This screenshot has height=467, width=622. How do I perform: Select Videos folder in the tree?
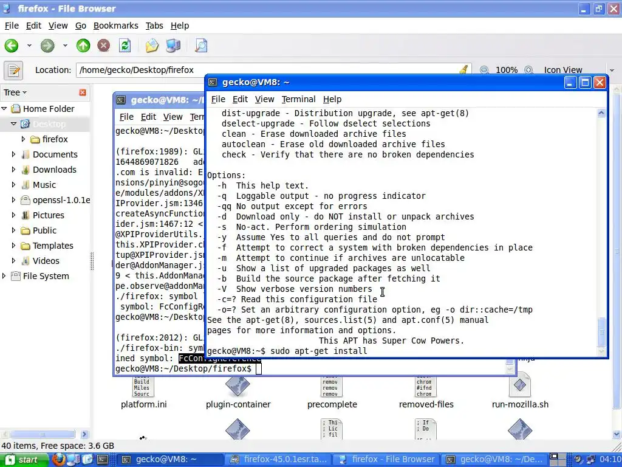(46, 261)
